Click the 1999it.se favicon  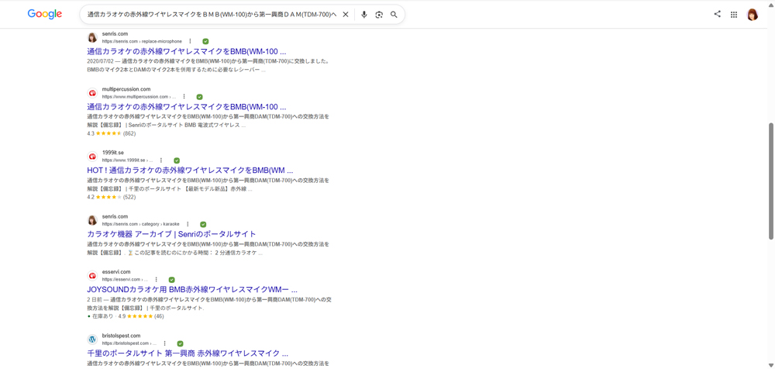pyautogui.click(x=92, y=157)
